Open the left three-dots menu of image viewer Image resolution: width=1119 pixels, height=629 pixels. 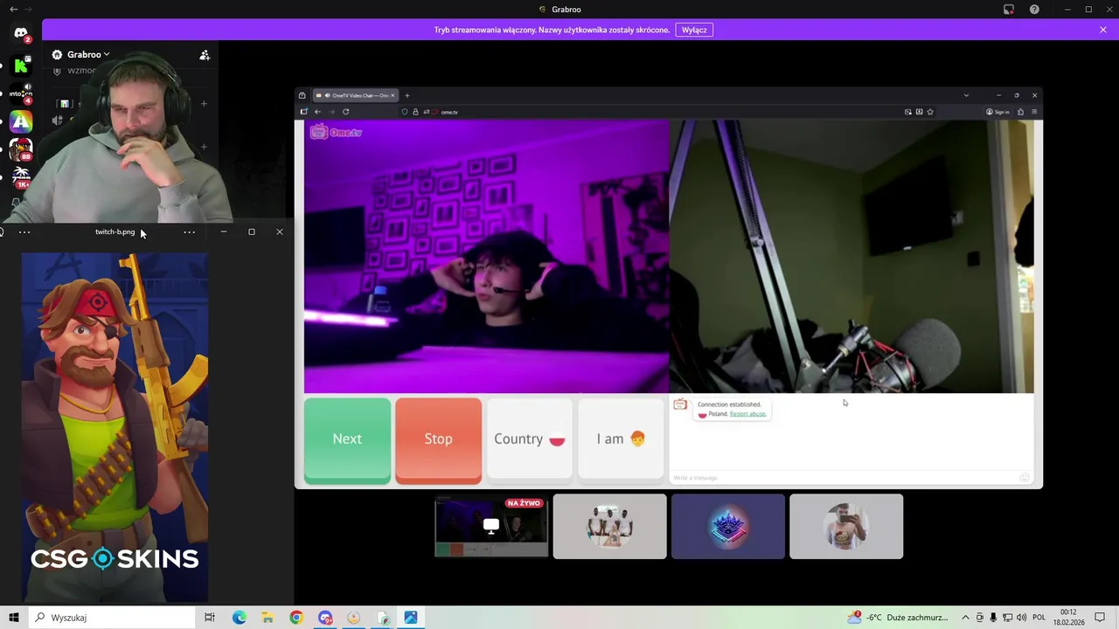(24, 232)
